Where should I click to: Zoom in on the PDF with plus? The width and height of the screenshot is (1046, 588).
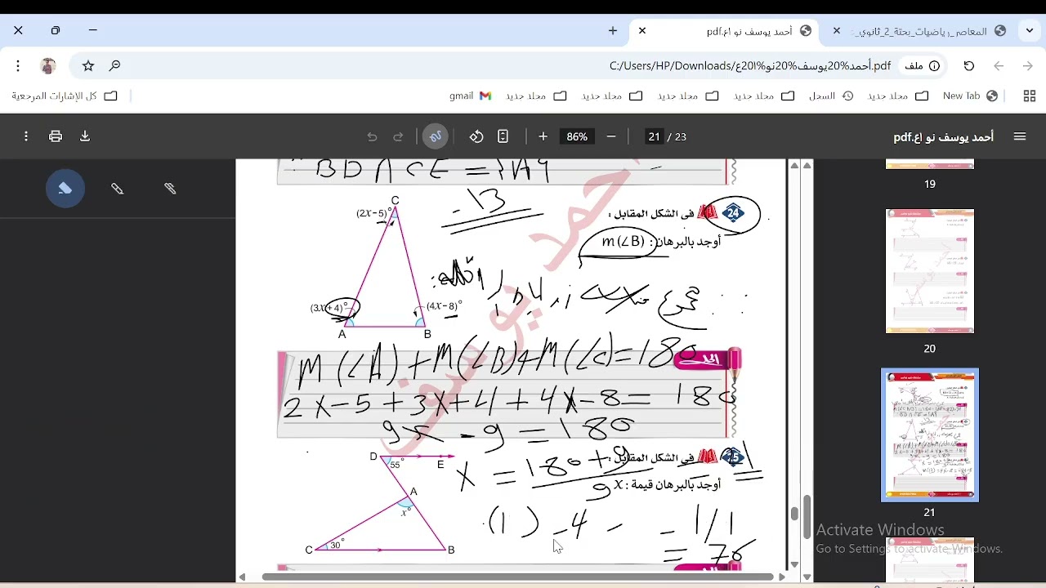[x=543, y=136]
